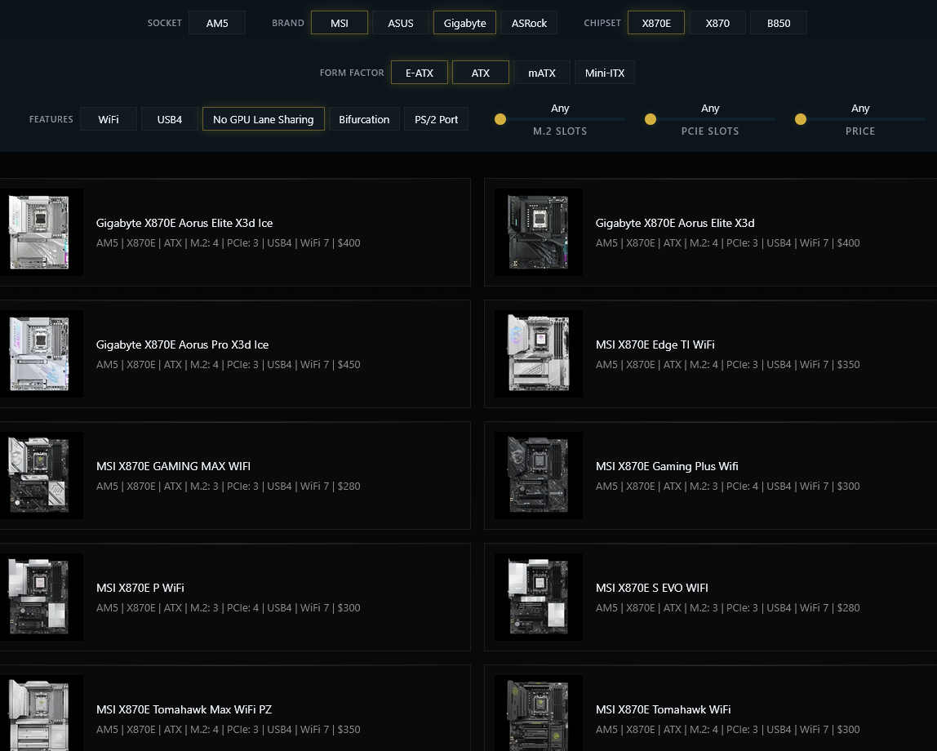Open MSI X870E Tomahawk WiFi thumbnail
The height and width of the screenshot is (751, 937).
coord(539,713)
